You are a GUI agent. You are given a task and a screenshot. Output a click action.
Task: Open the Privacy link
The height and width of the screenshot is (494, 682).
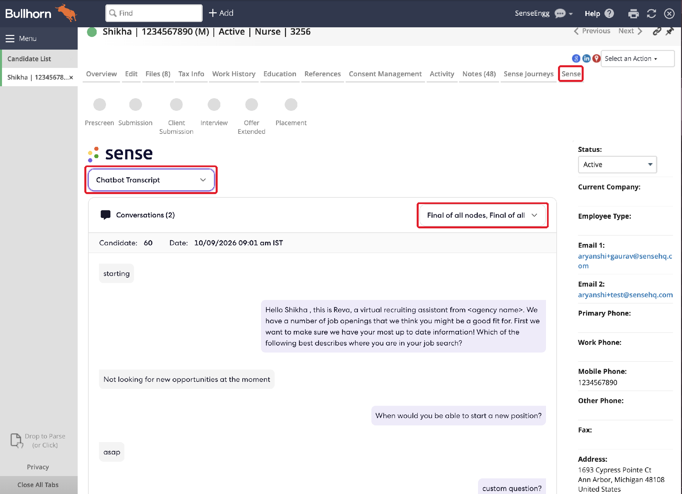(38, 467)
